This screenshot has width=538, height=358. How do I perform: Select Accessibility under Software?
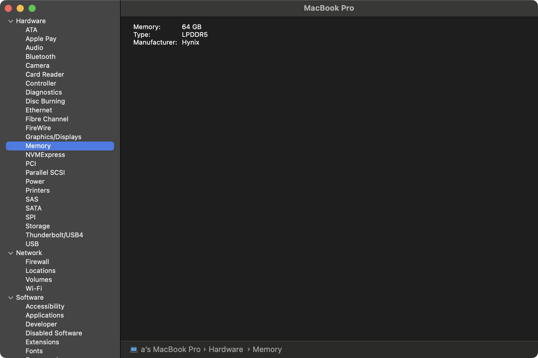pos(45,307)
